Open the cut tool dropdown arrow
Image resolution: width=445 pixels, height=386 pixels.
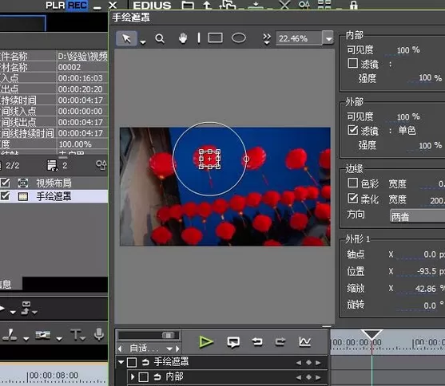click(x=26, y=339)
